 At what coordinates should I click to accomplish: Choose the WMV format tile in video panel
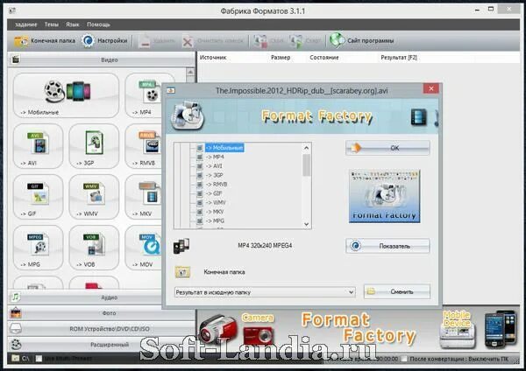pos(94,197)
